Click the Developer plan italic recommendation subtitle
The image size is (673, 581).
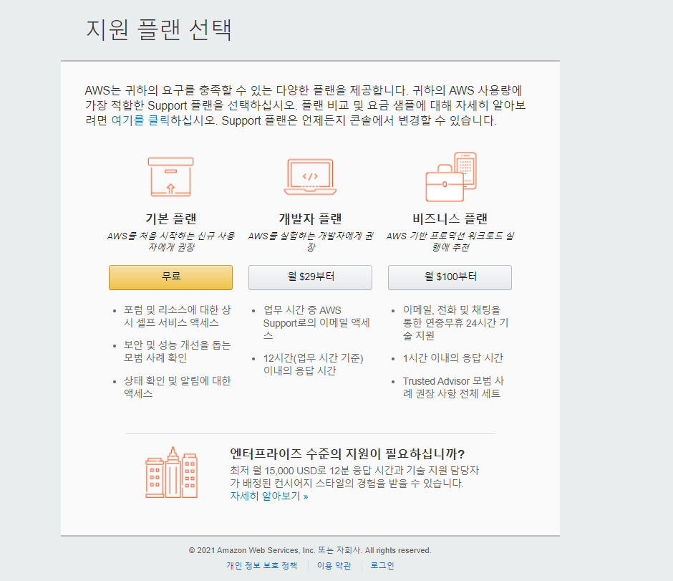[310, 241]
